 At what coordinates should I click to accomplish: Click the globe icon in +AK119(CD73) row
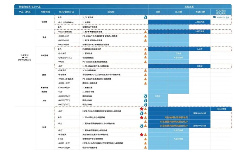pyautogui.click(x=145, y=100)
